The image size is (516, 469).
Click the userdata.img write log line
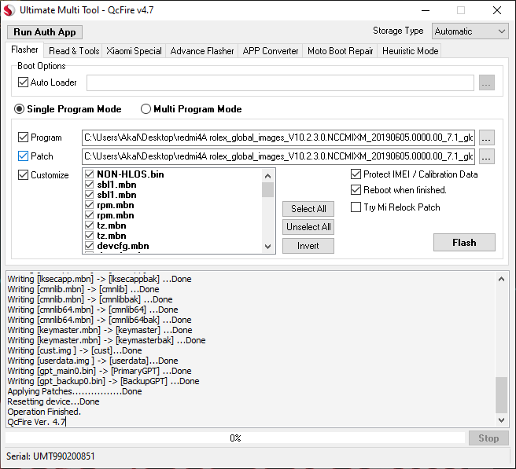coord(93,361)
